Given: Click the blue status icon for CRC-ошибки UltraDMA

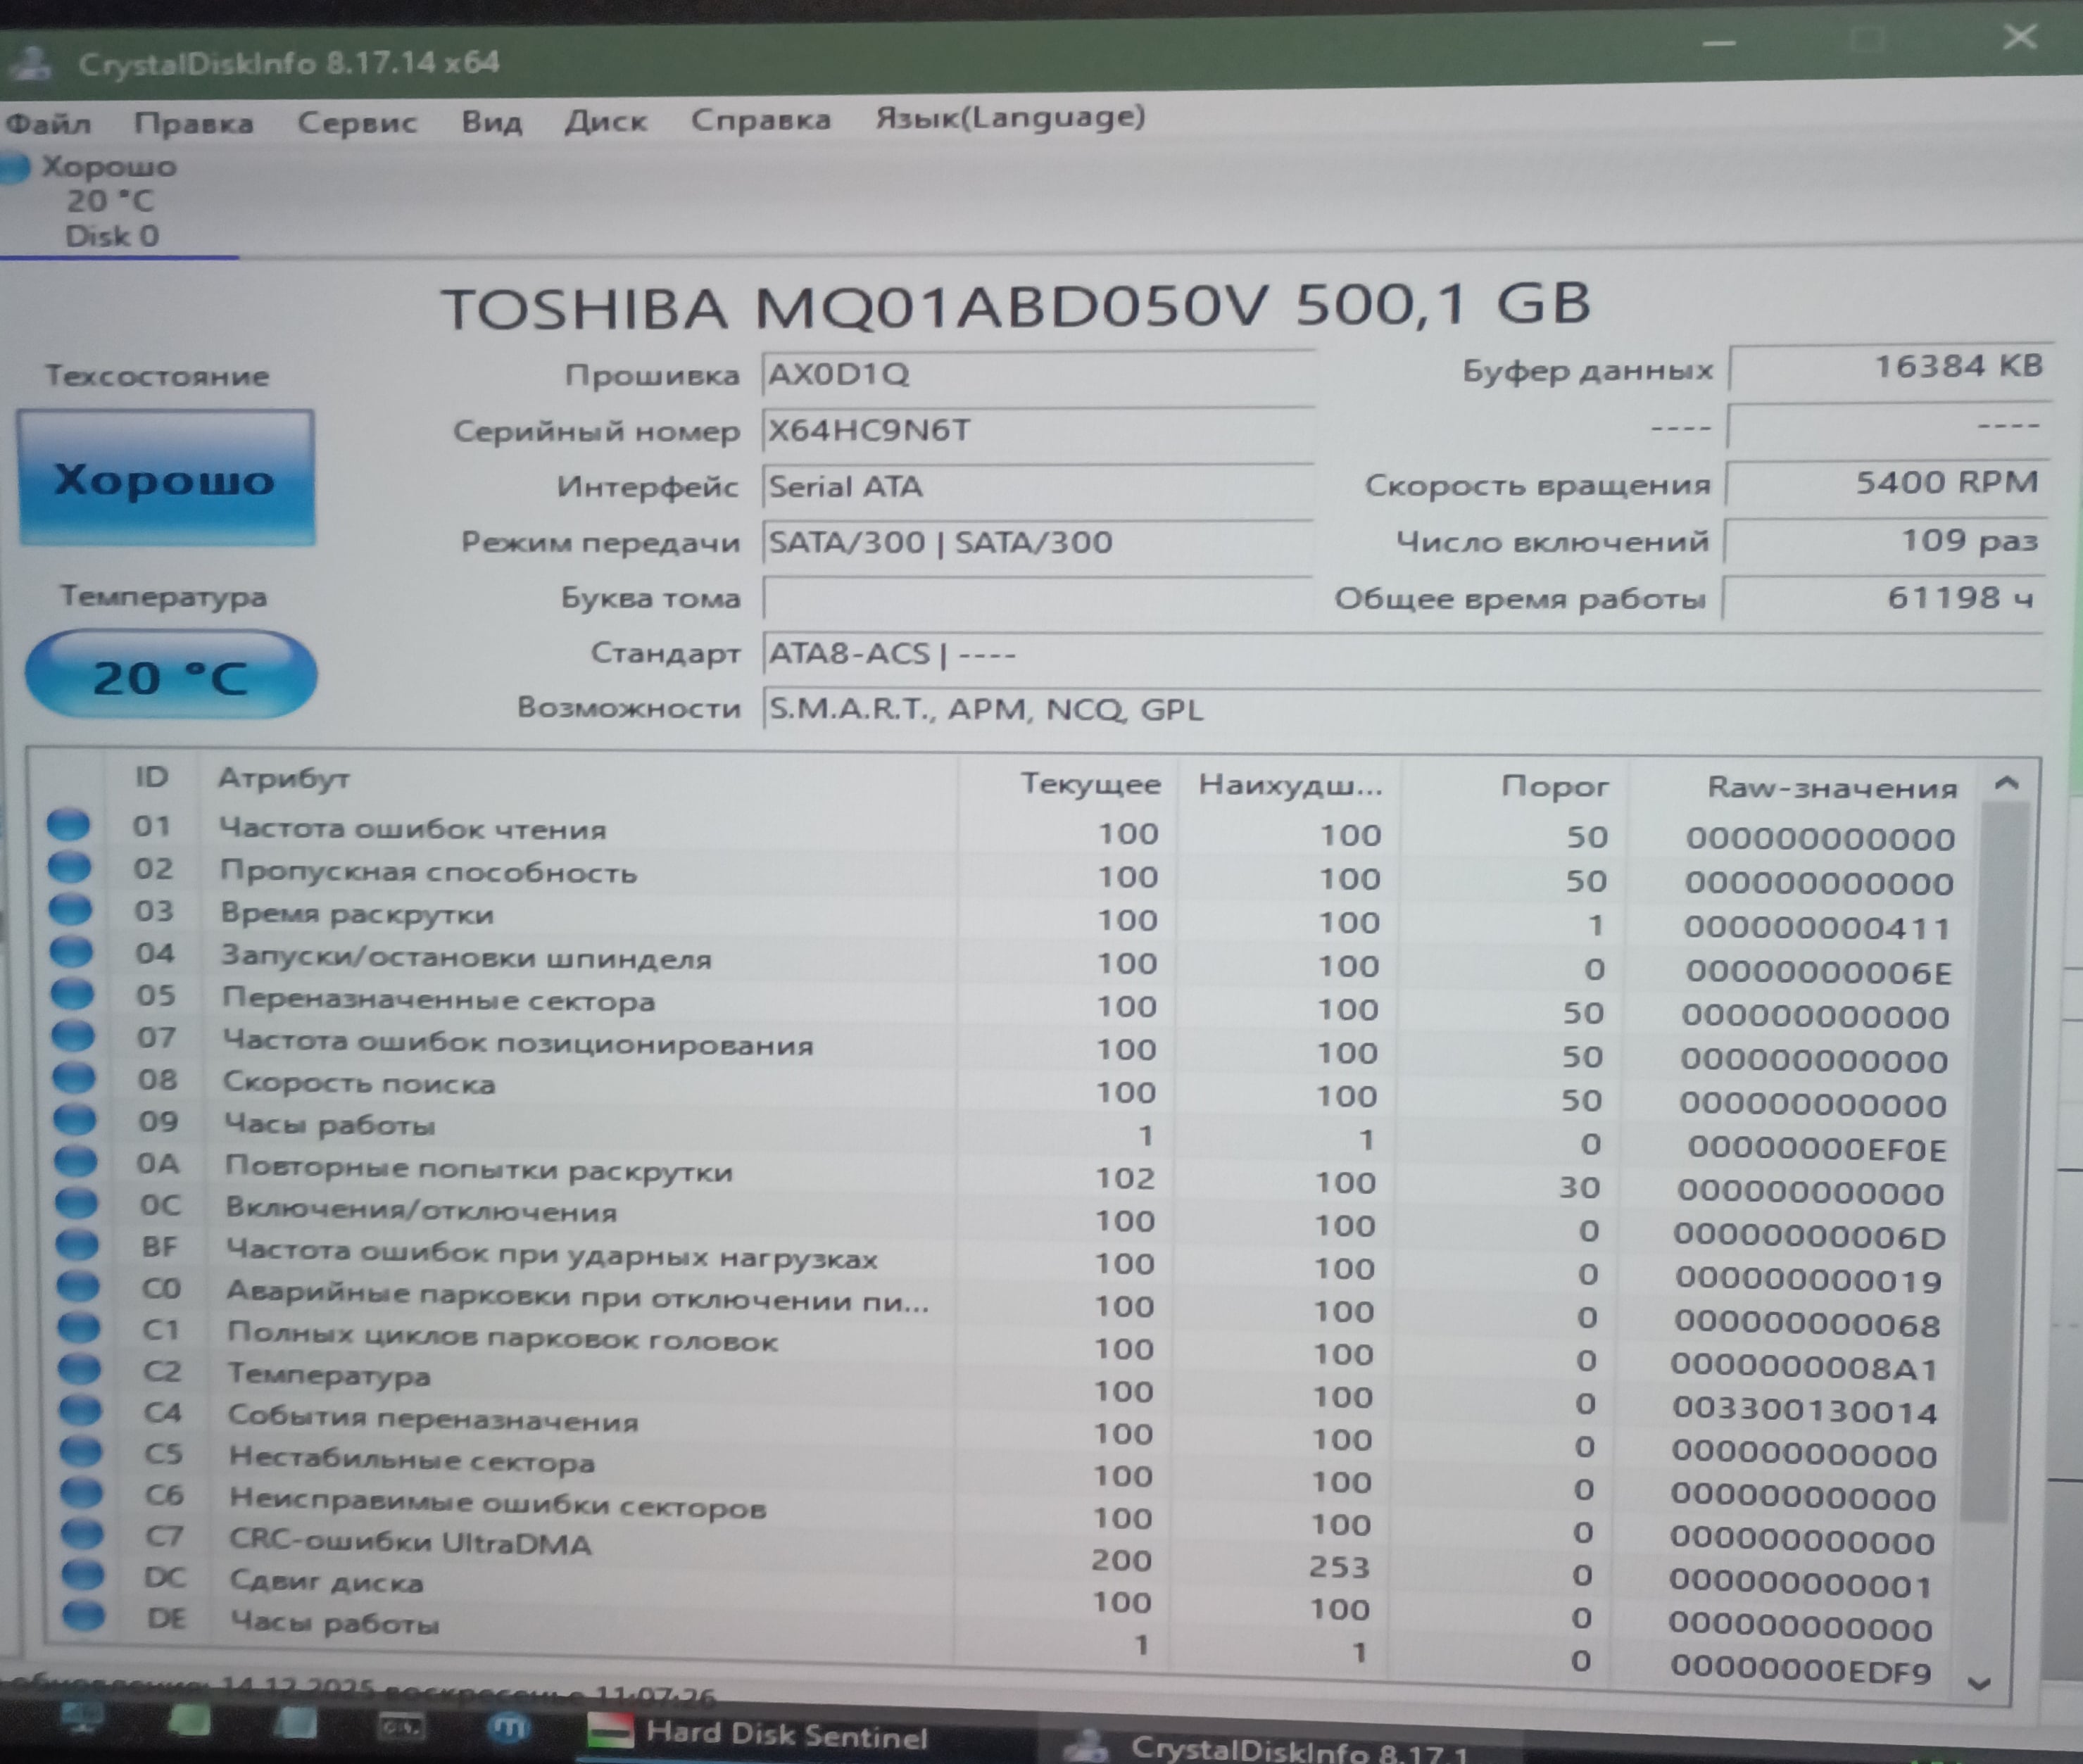Looking at the screenshot, I should 82,1533.
